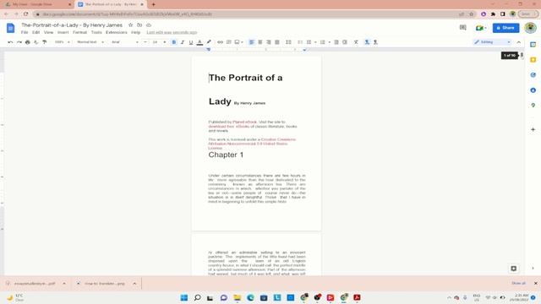Open Calendar in the side panel
The image size is (541, 304).
pos(533,45)
